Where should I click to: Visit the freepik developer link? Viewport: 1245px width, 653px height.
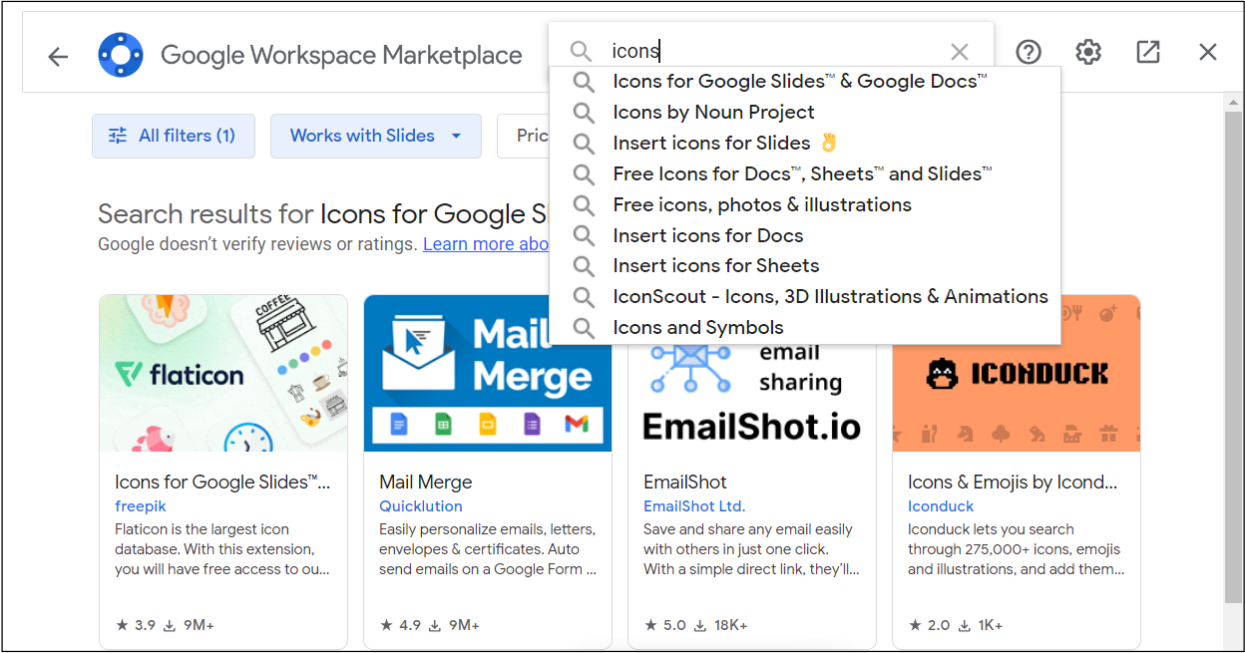click(x=140, y=505)
